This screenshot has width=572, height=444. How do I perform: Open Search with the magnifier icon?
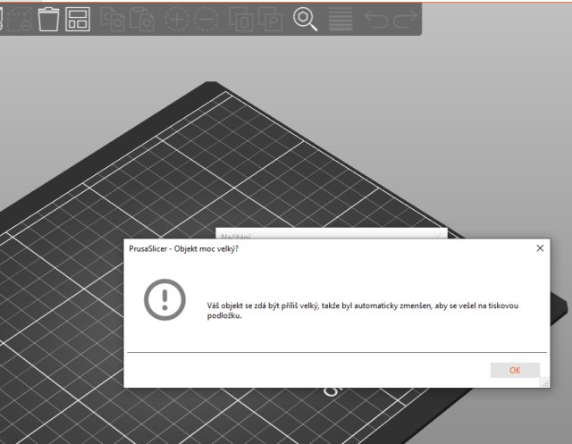click(306, 20)
